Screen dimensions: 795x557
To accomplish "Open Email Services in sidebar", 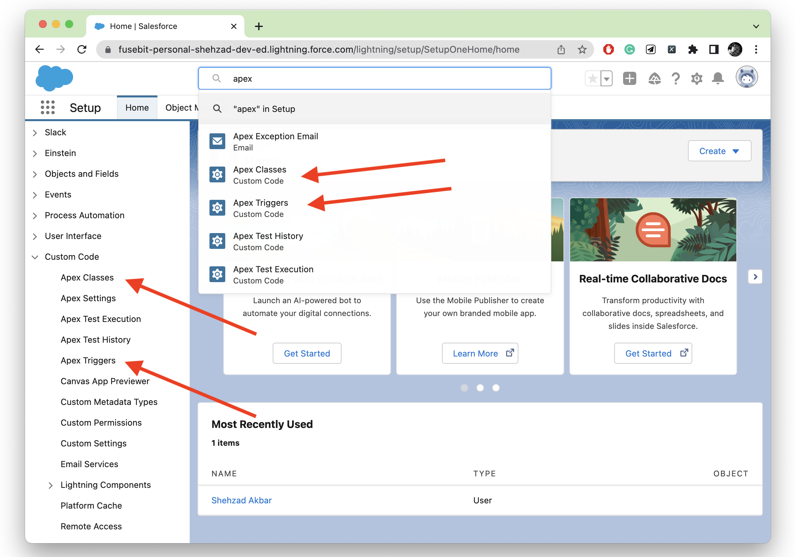I will [89, 464].
